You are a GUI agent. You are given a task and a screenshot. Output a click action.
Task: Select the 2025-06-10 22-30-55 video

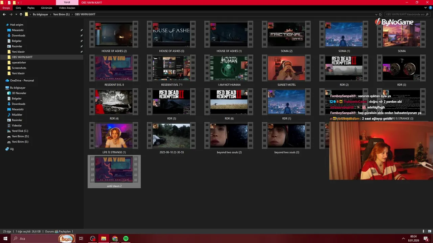pos(172,138)
